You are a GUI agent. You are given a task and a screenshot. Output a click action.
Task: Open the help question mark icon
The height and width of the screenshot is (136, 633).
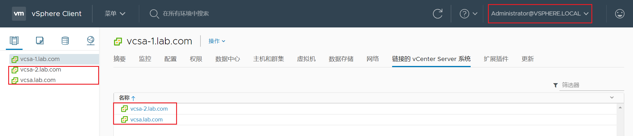pyautogui.click(x=464, y=14)
